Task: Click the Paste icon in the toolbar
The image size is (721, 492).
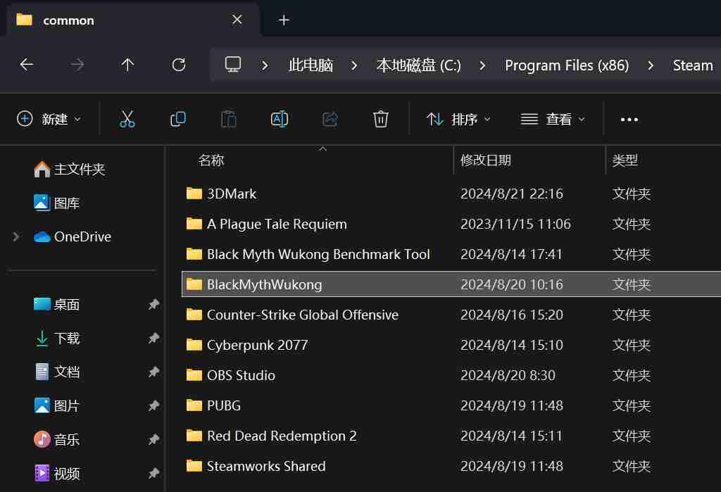Action: (x=228, y=118)
